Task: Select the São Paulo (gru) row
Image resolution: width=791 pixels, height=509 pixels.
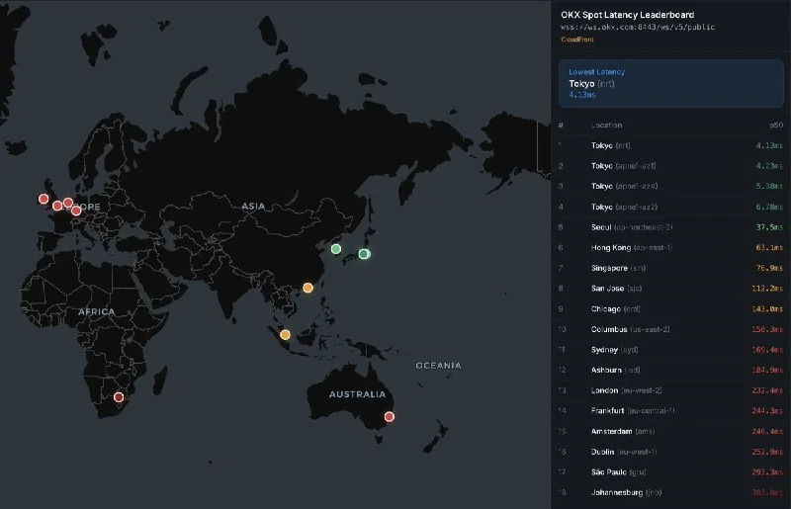Action: click(671, 472)
